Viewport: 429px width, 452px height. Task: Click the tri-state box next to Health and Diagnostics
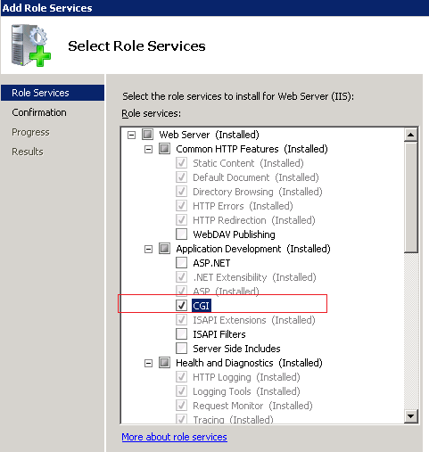pos(164,363)
